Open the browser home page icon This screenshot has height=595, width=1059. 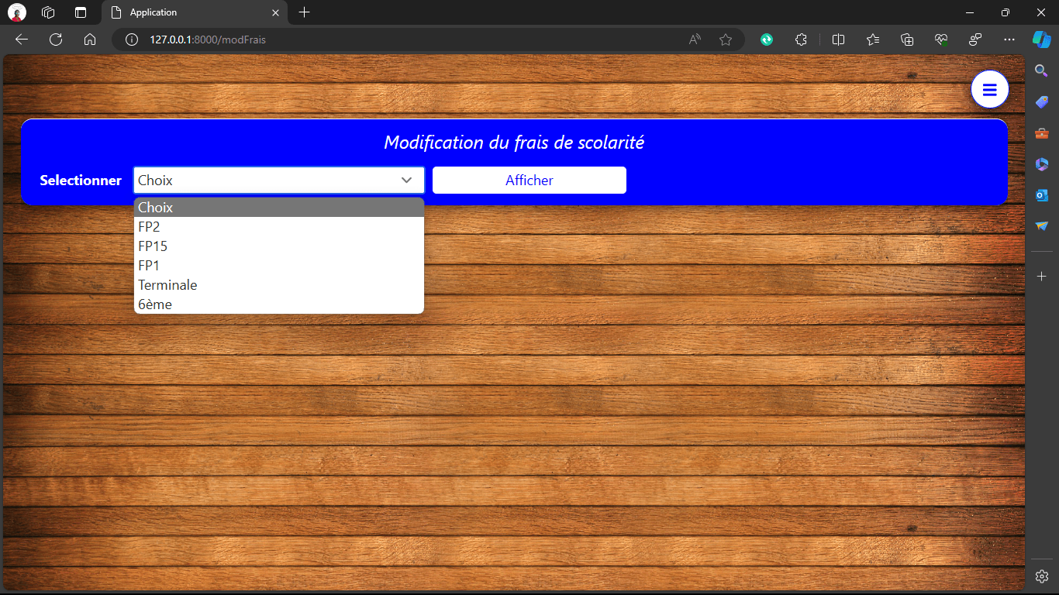(x=90, y=40)
